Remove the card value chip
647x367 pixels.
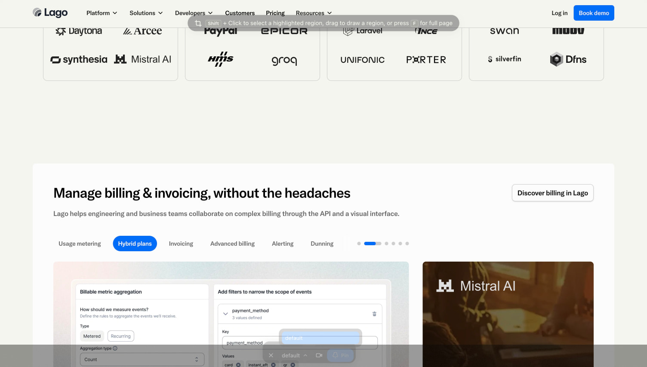[238, 365]
